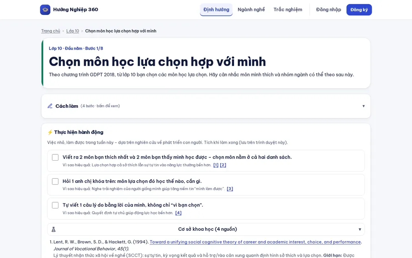Click the task text Hỏi 1 anh chị khóa trên
Screen dimensions: 412x258
132,181
